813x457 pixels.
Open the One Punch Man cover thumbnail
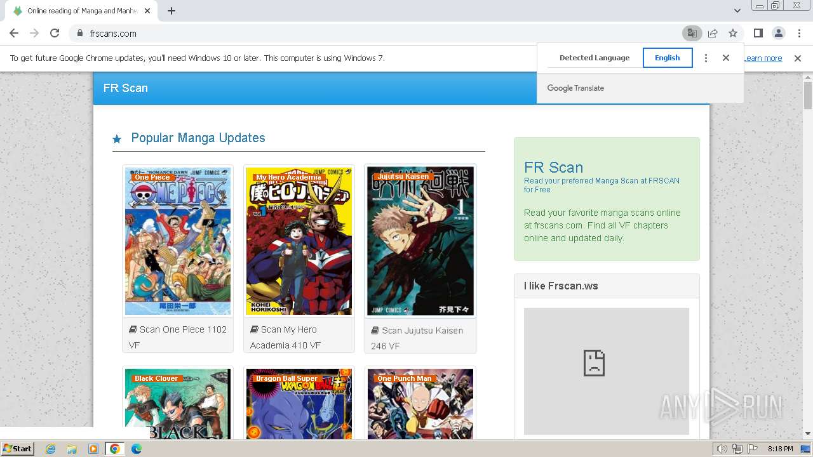pyautogui.click(x=420, y=404)
